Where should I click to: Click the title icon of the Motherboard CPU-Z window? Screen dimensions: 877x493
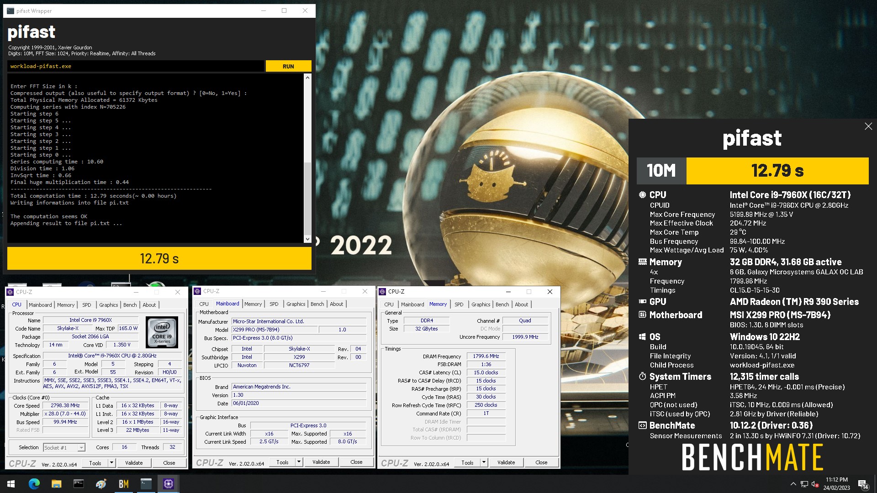197,291
